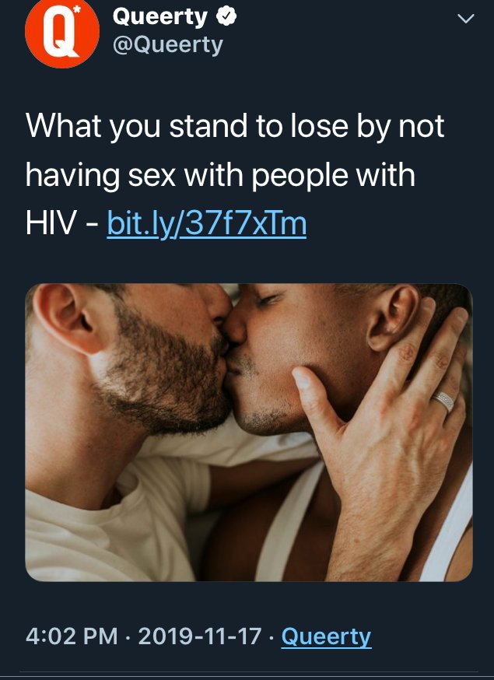
Task: Tap the bearded man's ear in photo
Action: (72, 319)
